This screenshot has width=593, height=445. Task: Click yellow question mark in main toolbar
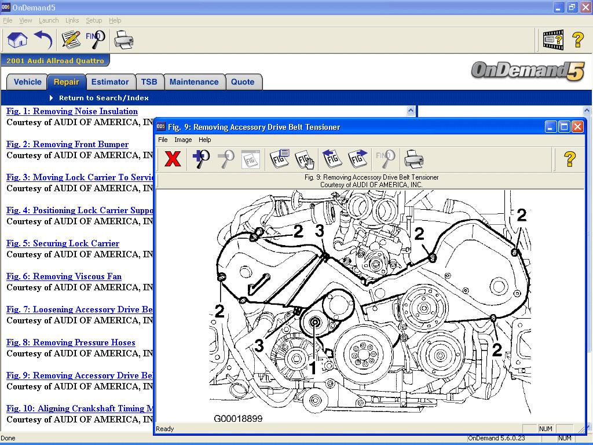coord(578,40)
